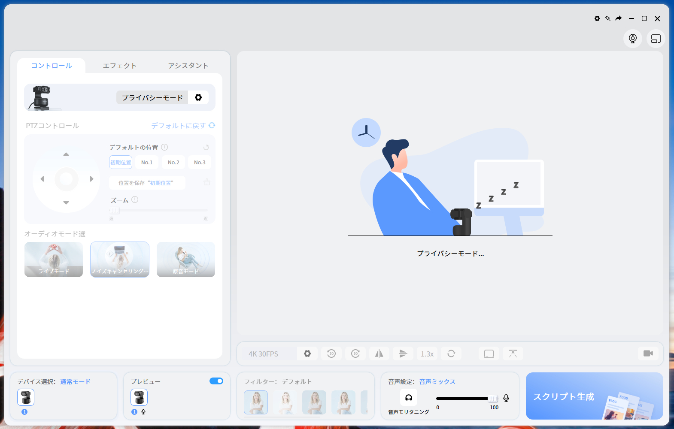This screenshot has height=429, width=674.
Task: Click the screen frame icon in the video toolbar
Action: tap(489, 353)
